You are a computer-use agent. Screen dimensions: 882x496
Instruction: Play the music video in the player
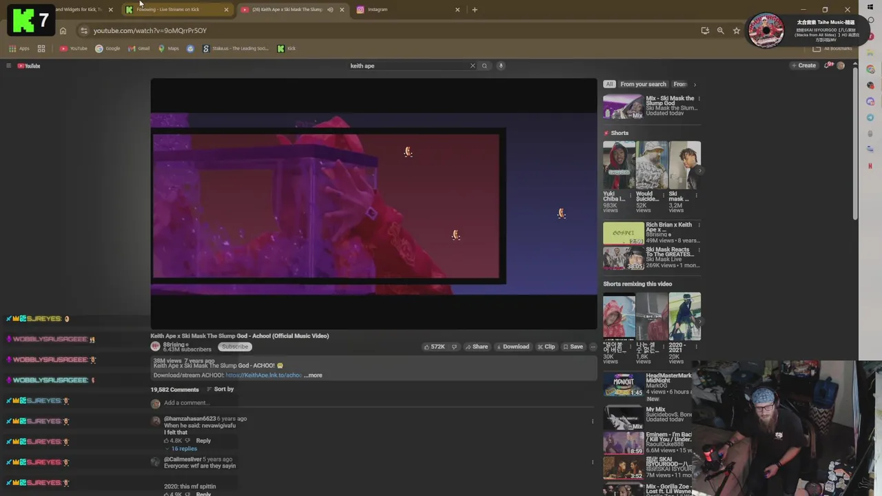pos(373,204)
